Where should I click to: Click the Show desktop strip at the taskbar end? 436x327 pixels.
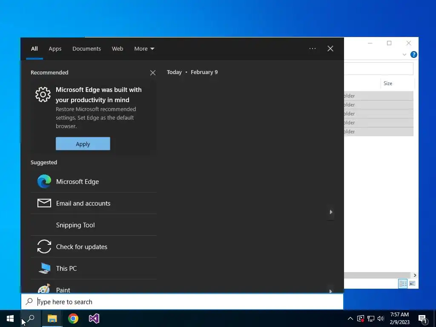(435, 318)
